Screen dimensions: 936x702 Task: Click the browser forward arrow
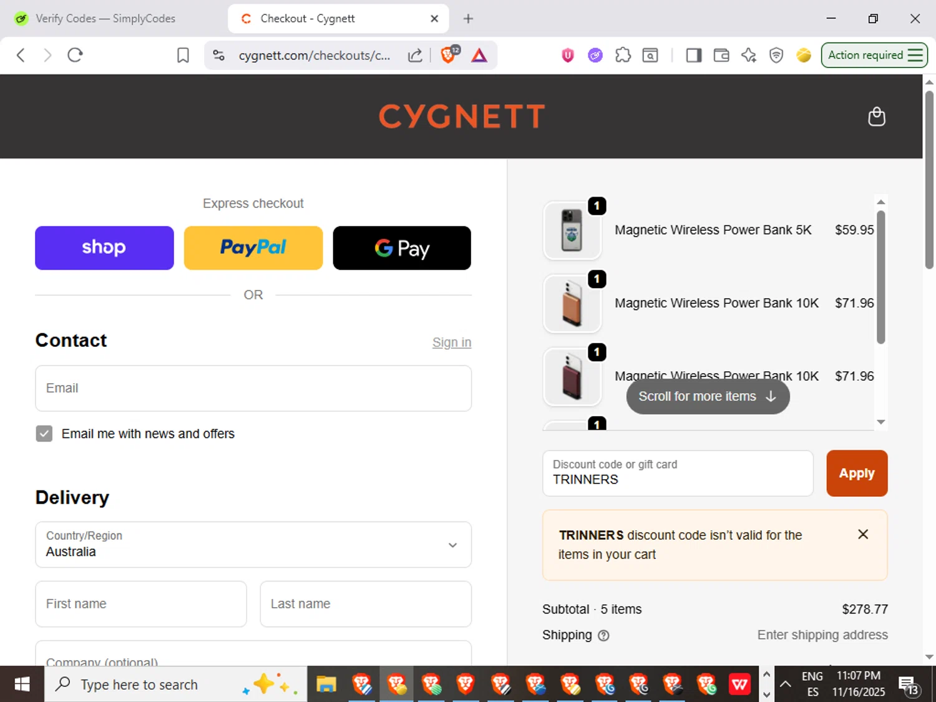coord(47,55)
